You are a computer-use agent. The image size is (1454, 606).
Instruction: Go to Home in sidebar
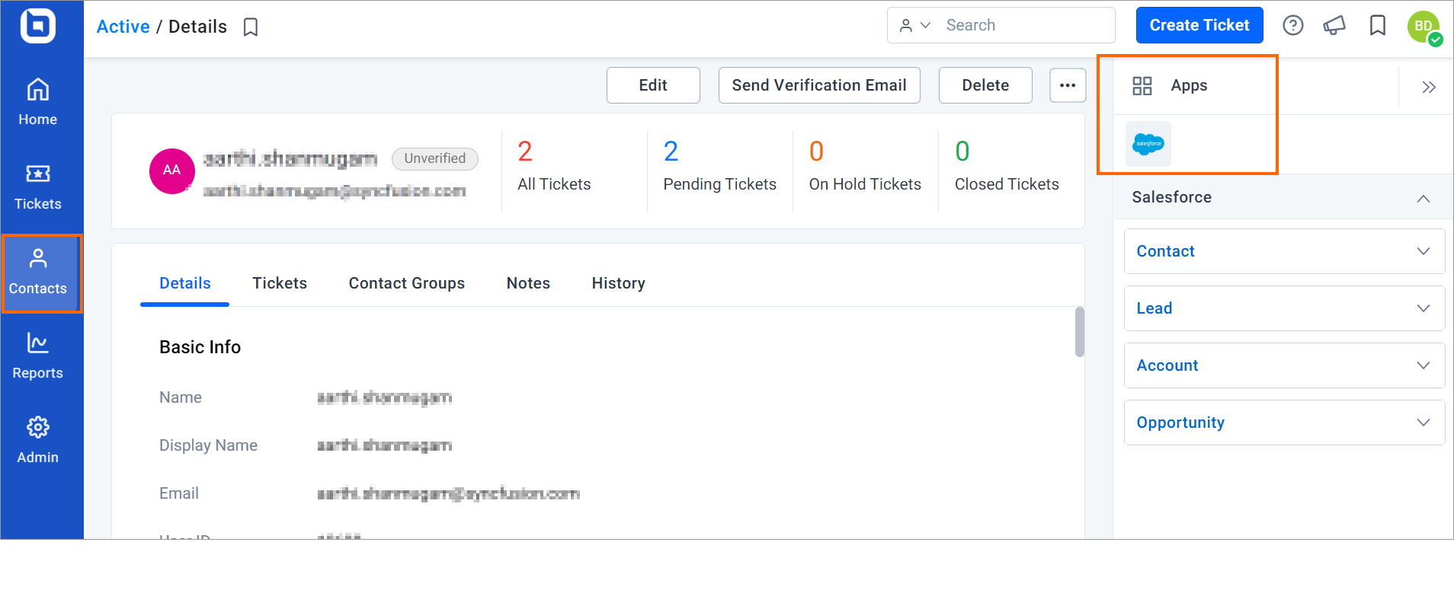point(37,102)
